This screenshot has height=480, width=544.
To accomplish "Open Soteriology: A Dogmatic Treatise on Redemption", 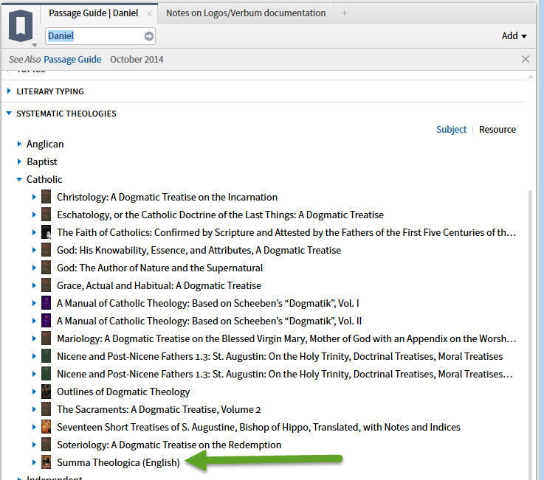I will coord(169,445).
